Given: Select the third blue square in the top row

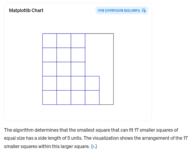Looking at the screenshot, I should coord(78,41).
